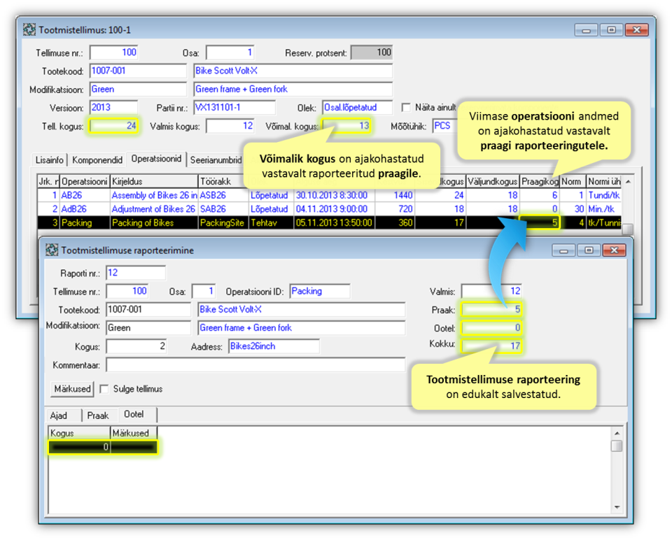Switch to the Komponendid tab
This screenshot has height=540, width=672.
tap(97, 159)
